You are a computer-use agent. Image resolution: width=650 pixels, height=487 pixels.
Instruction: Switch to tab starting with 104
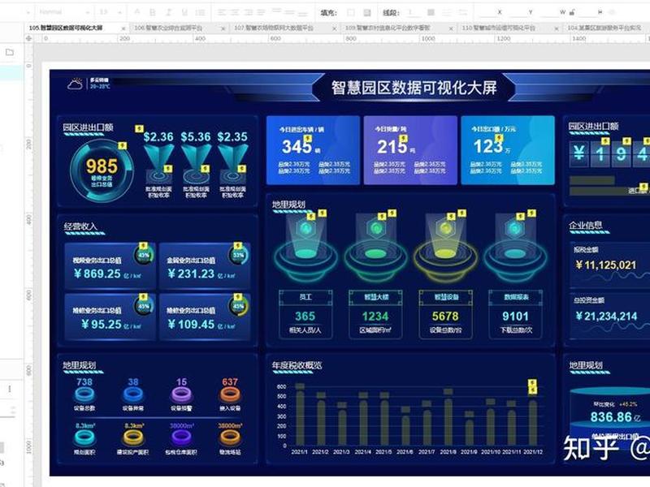pyautogui.click(x=604, y=28)
